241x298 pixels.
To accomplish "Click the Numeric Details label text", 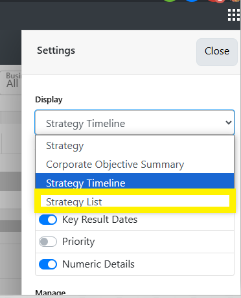I will pos(98,264).
